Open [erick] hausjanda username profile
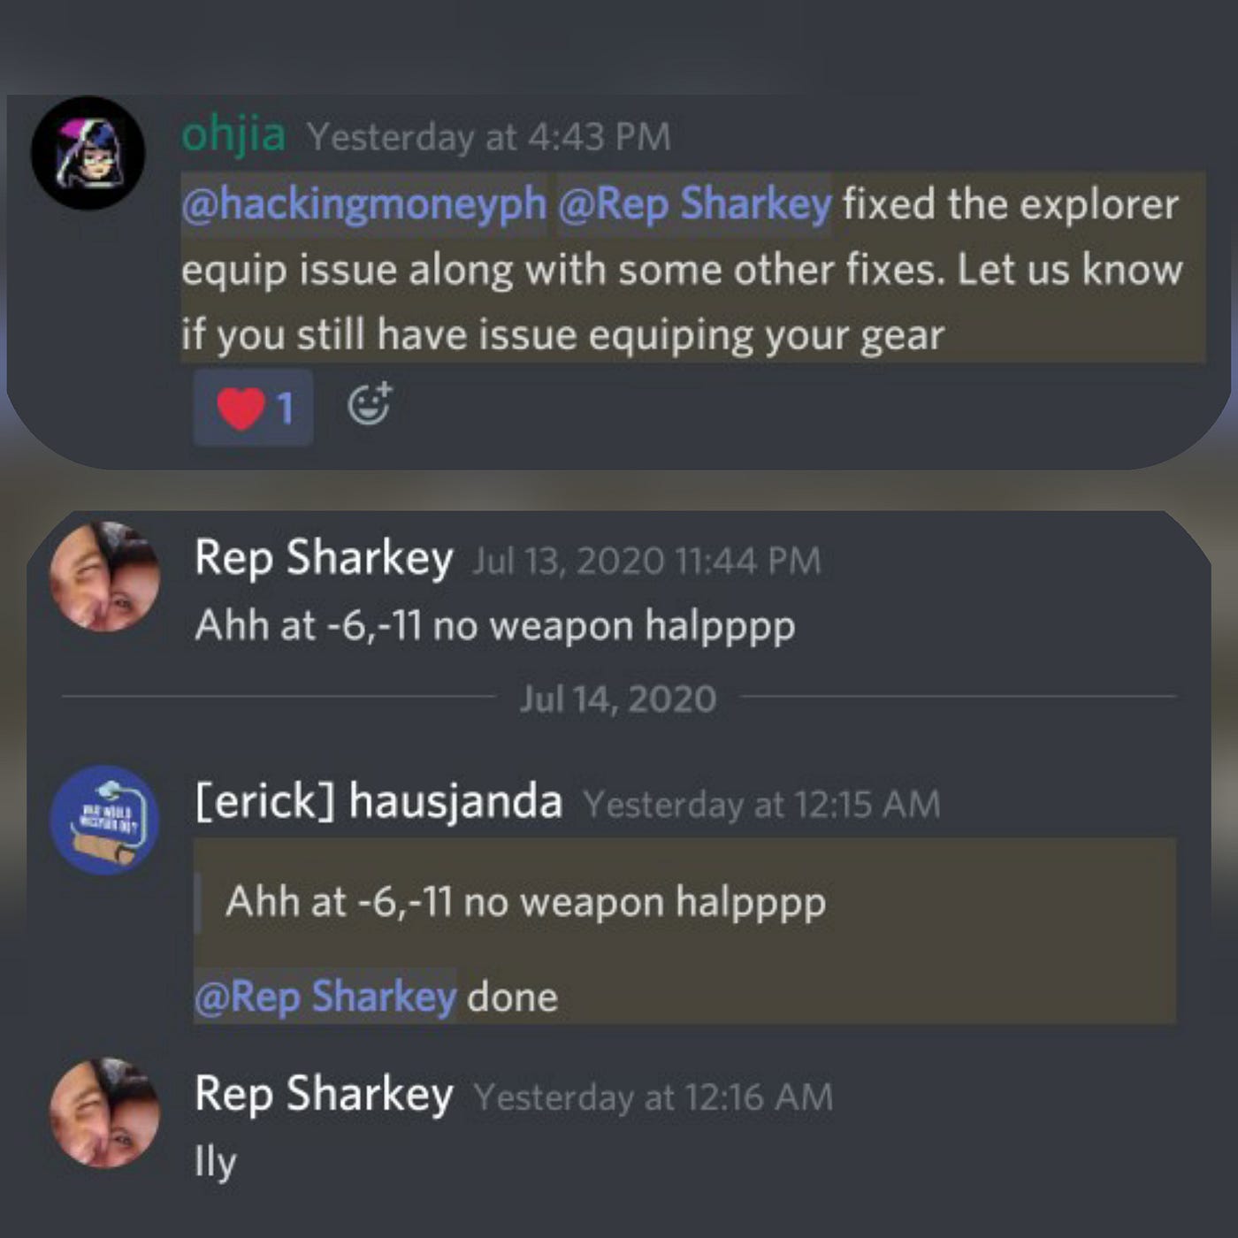 pos(378,801)
